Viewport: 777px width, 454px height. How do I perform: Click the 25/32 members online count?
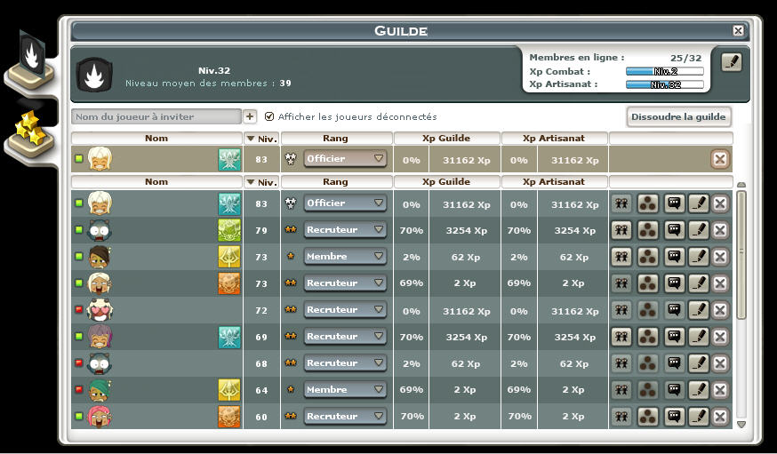[x=685, y=58]
